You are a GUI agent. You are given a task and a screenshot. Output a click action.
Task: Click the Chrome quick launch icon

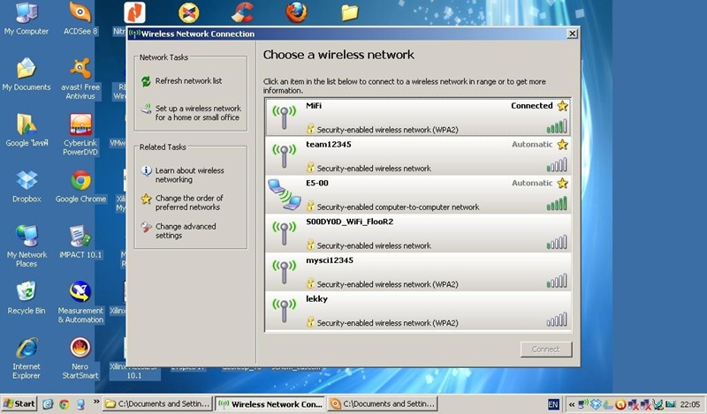point(64,404)
